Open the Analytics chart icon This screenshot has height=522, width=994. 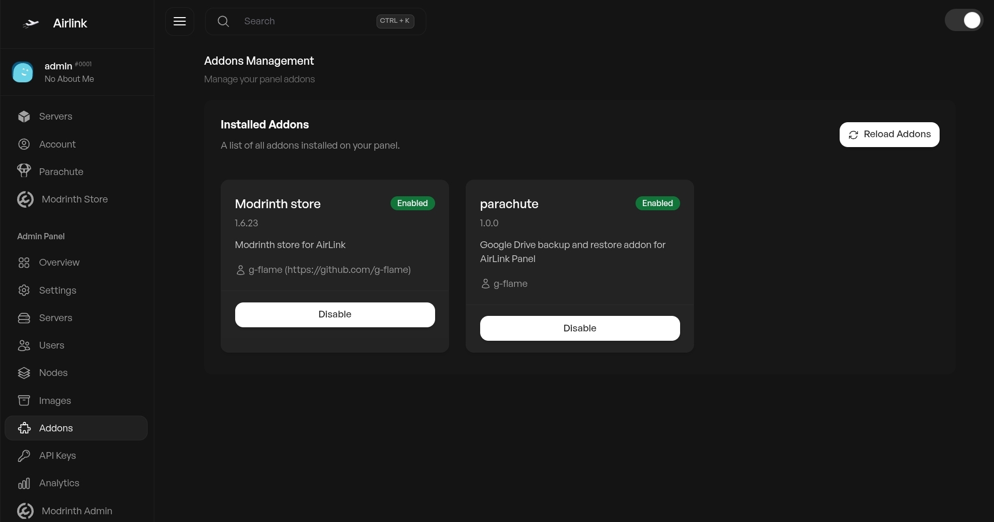click(24, 483)
